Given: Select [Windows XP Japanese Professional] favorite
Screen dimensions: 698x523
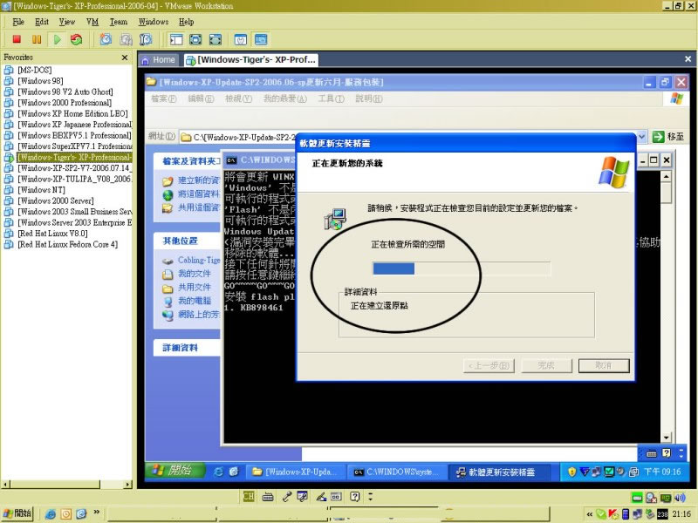Looking at the screenshot, I should coord(75,125).
